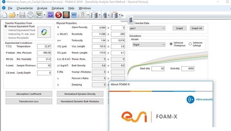The height and width of the screenshot is (131, 231).
Task: Click the blue line chart toolbar icon
Action: (x=50, y=15)
